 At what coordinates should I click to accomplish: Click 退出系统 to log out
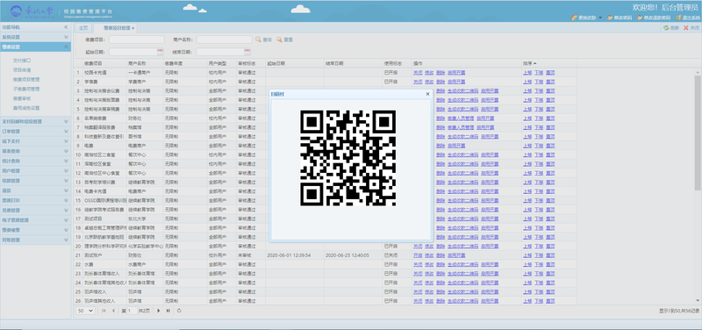(x=688, y=18)
